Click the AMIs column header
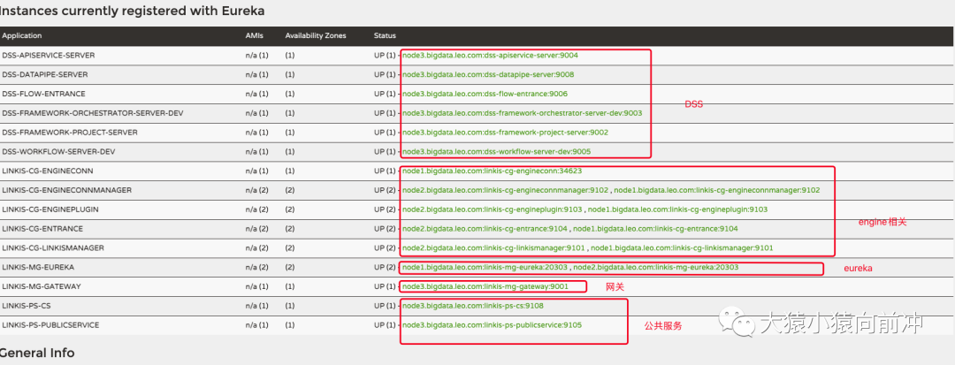955x365 pixels. pos(255,36)
